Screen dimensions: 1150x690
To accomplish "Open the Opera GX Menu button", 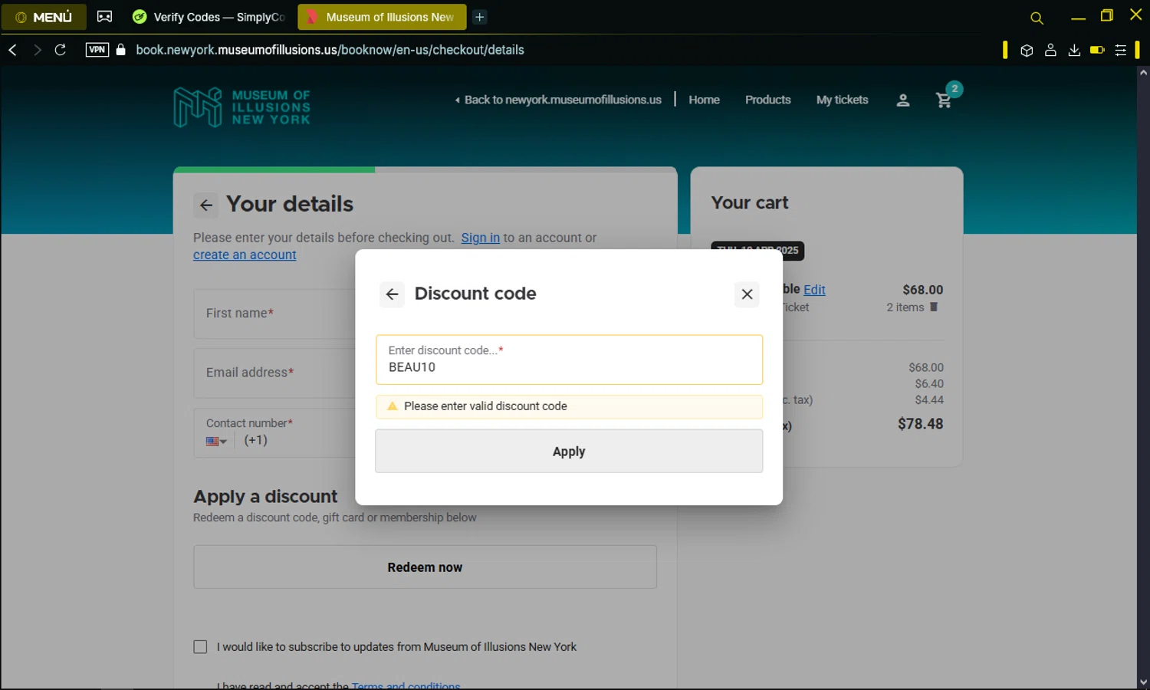I will tap(44, 17).
